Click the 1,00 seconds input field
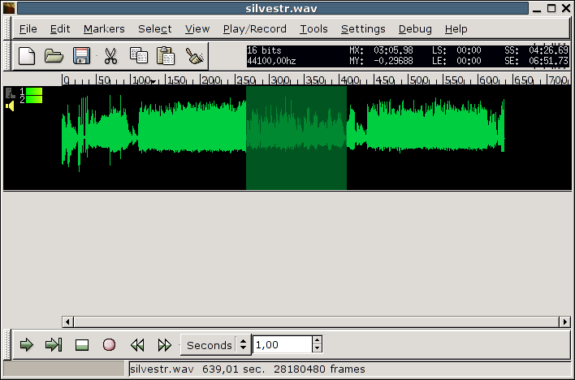Screen dimensions: 575x380 (283, 345)
